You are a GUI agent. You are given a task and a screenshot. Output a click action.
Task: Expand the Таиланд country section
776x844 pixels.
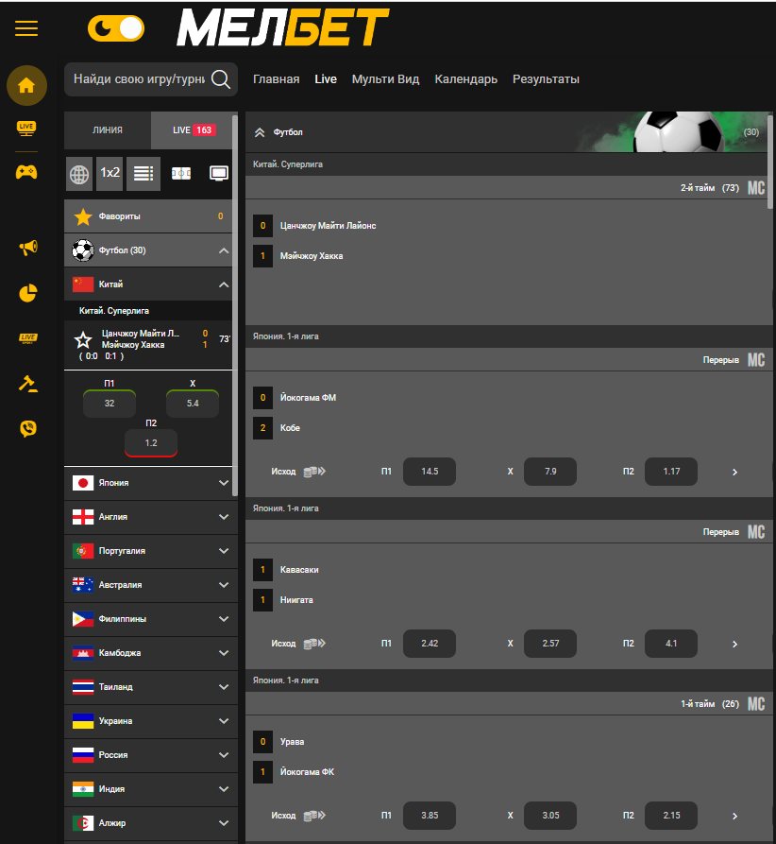point(151,687)
